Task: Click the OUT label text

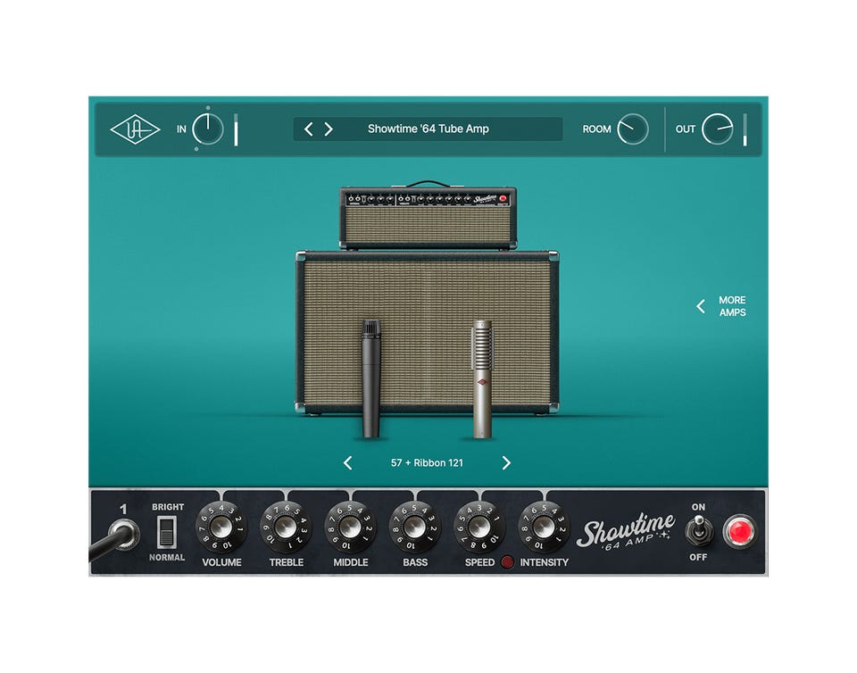Action: pos(686,129)
